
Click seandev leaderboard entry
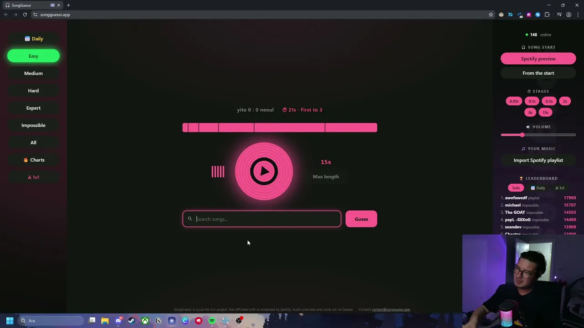pyautogui.click(x=538, y=227)
